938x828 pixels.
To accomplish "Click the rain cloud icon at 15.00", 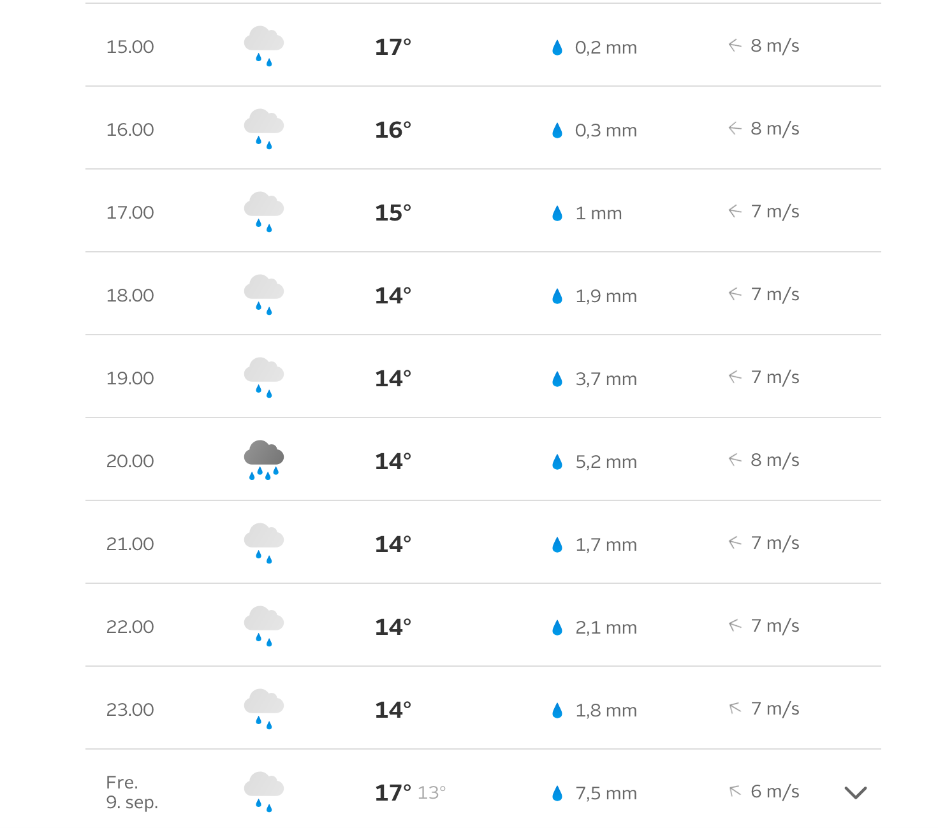I will pos(264,47).
